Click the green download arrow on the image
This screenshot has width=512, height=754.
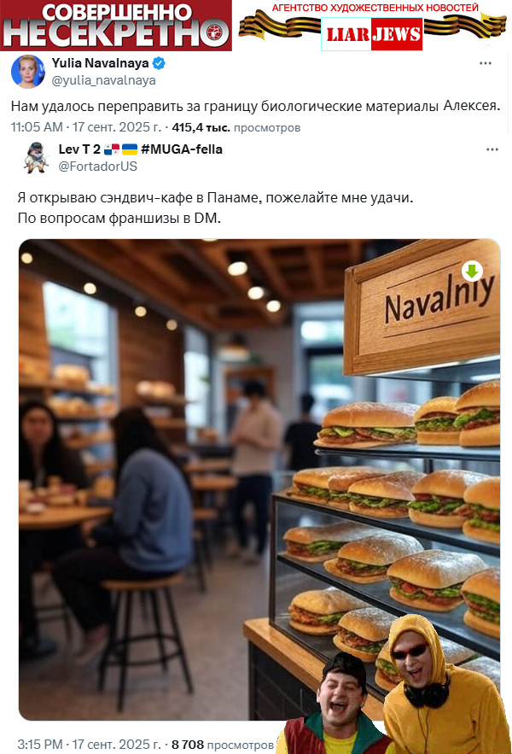(472, 272)
